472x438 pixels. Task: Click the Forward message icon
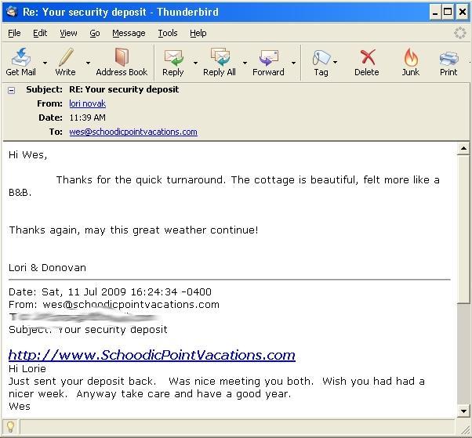click(x=268, y=58)
